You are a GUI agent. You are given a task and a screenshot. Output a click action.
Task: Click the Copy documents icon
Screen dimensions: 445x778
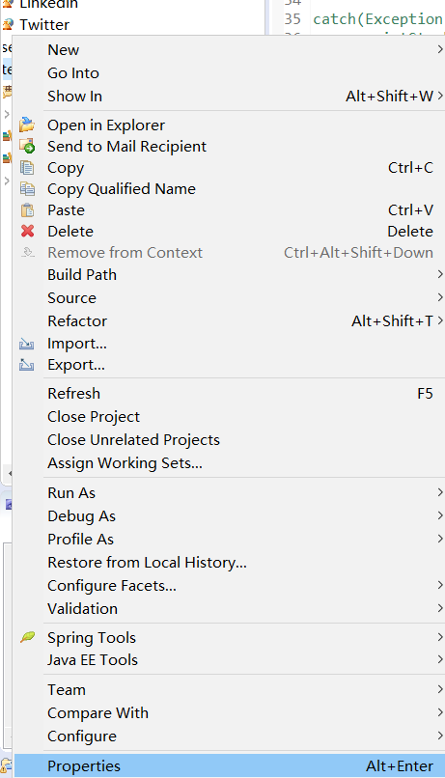point(27,167)
